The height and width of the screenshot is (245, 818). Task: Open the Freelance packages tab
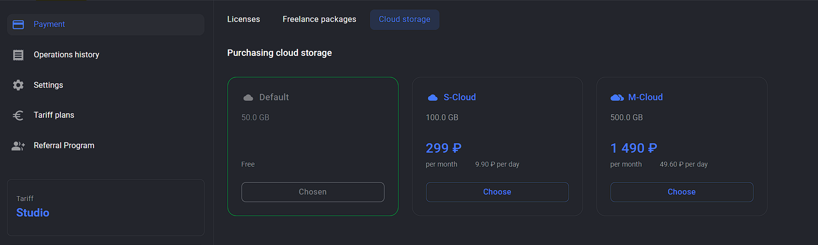[319, 19]
